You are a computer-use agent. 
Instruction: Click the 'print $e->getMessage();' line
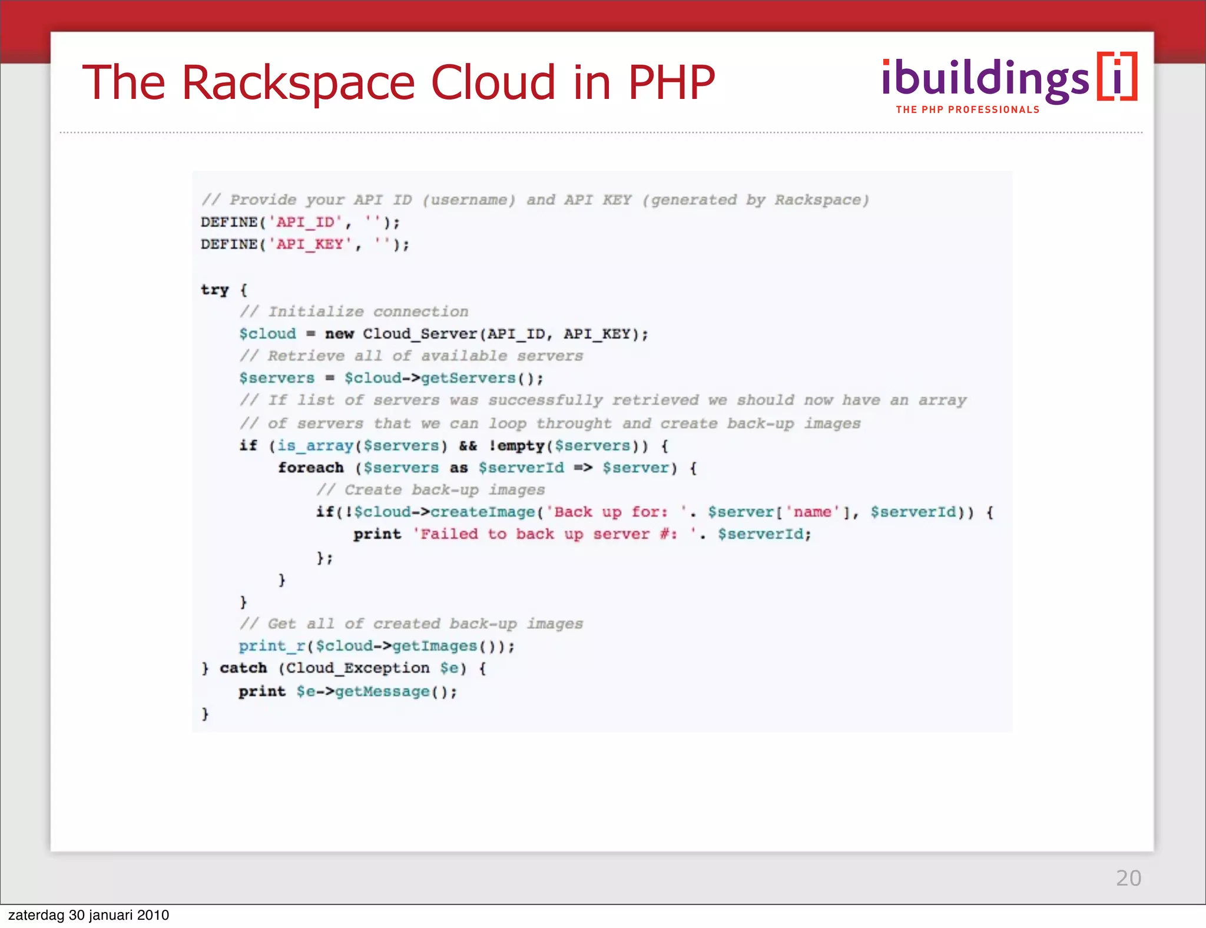[348, 691]
